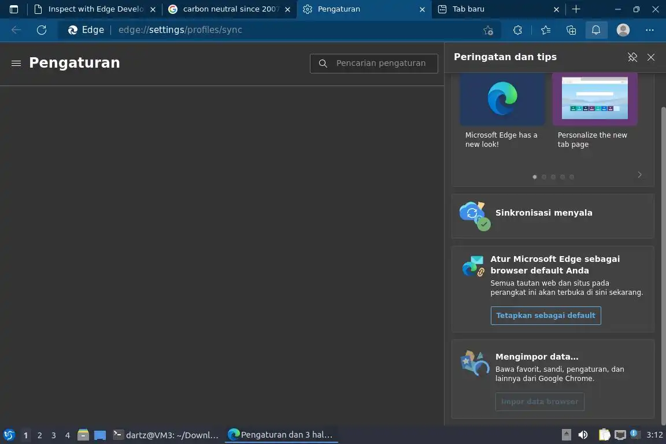Open the Extensions puzzle icon
The image size is (666, 444).
[517, 30]
